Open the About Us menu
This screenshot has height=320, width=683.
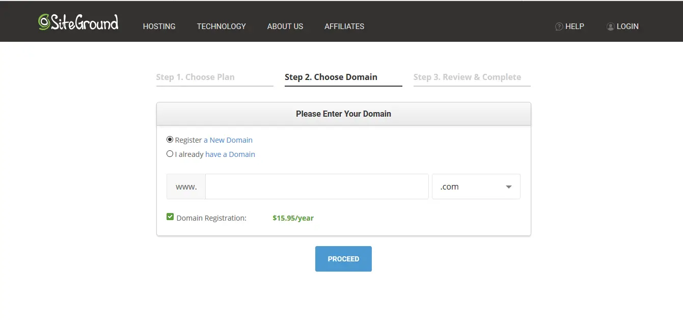pos(285,26)
